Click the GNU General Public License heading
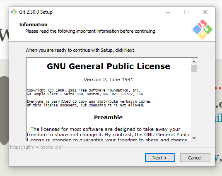The image size is (222, 176). 109,66
